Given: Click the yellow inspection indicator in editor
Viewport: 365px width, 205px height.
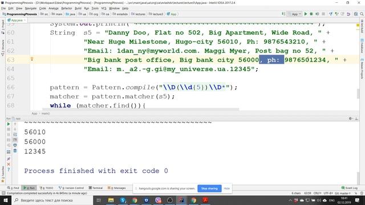Looking at the screenshot, I should (358, 25).
